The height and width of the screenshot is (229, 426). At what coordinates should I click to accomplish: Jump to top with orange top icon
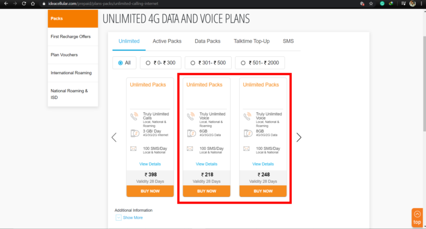pyautogui.click(x=417, y=217)
